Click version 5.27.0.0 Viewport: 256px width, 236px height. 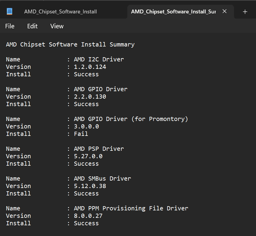pos(88,156)
